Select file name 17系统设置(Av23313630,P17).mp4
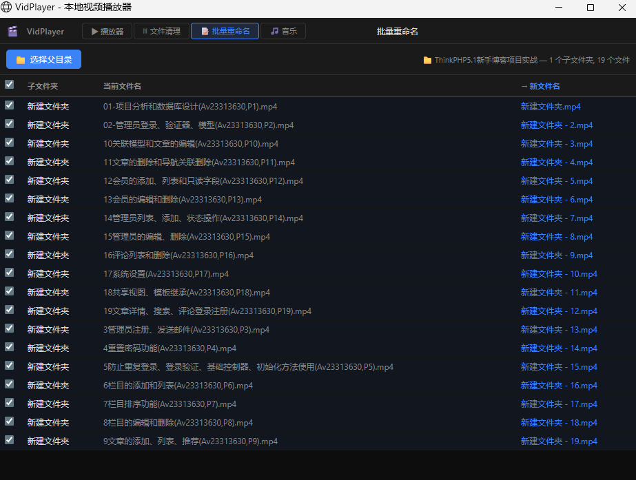Viewport: 636px width, 480px height. tap(166, 274)
